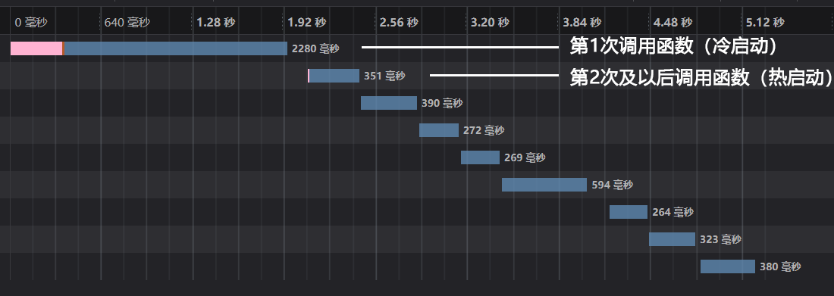
Task: Click the 3.20 秒 time ruler mark
Action: 490,22
